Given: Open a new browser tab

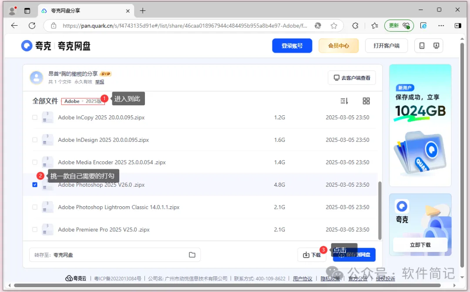Looking at the screenshot, I should click(x=143, y=11).
